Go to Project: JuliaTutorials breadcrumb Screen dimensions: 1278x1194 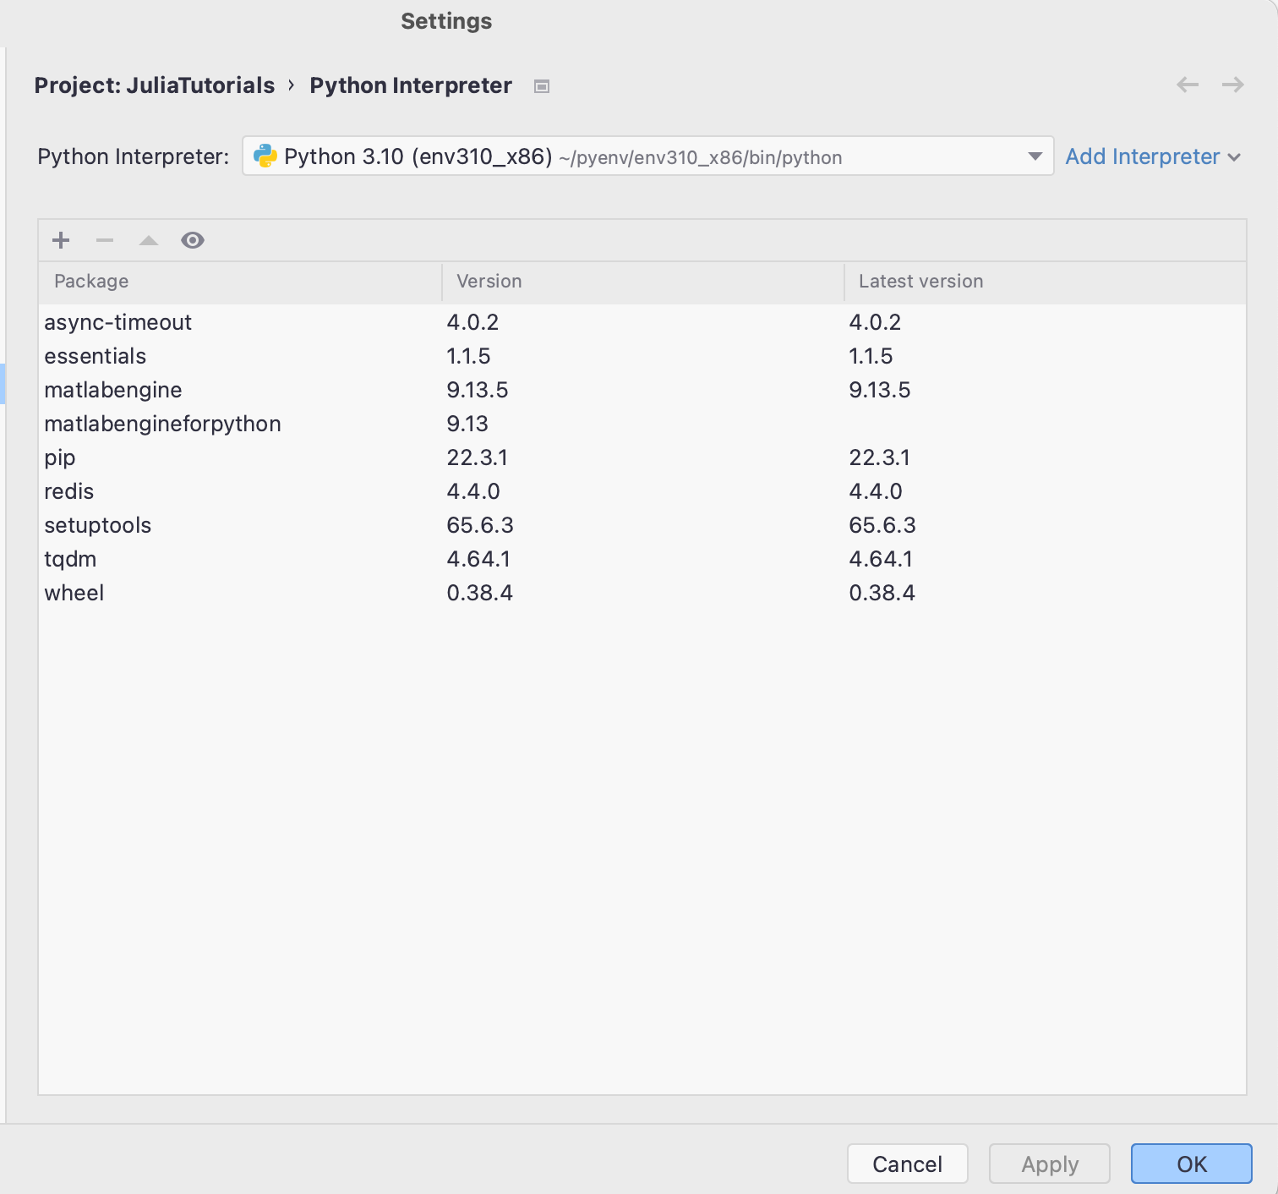(154, 85)
